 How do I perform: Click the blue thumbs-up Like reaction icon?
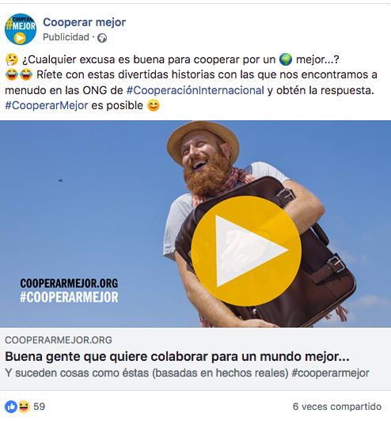(x=11, y=407)
